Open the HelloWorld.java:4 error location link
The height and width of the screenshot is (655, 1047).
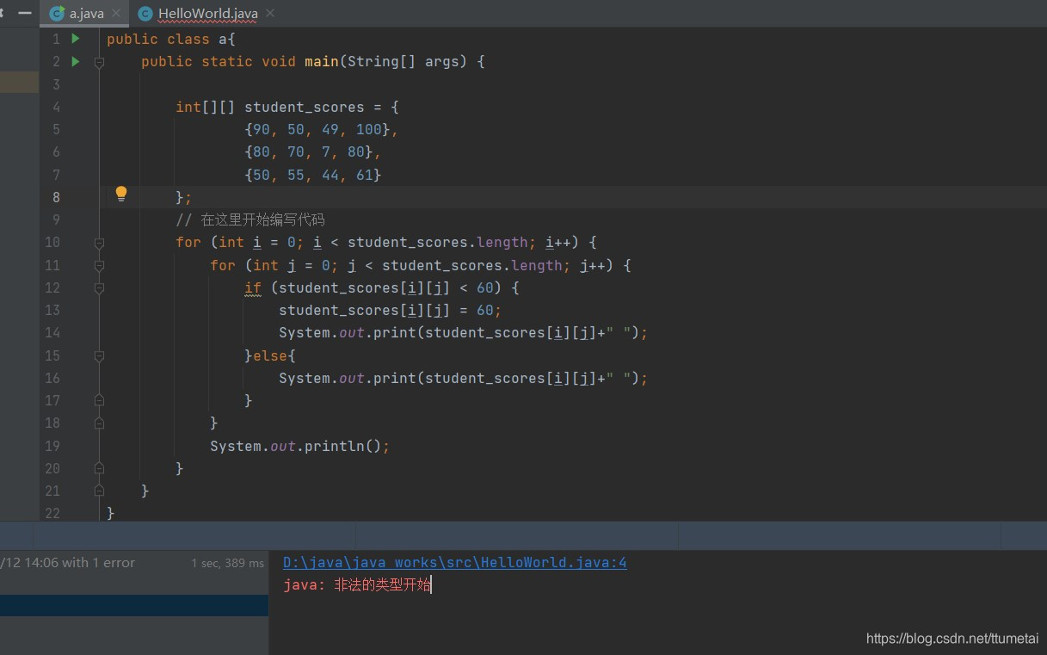[454, 562]
